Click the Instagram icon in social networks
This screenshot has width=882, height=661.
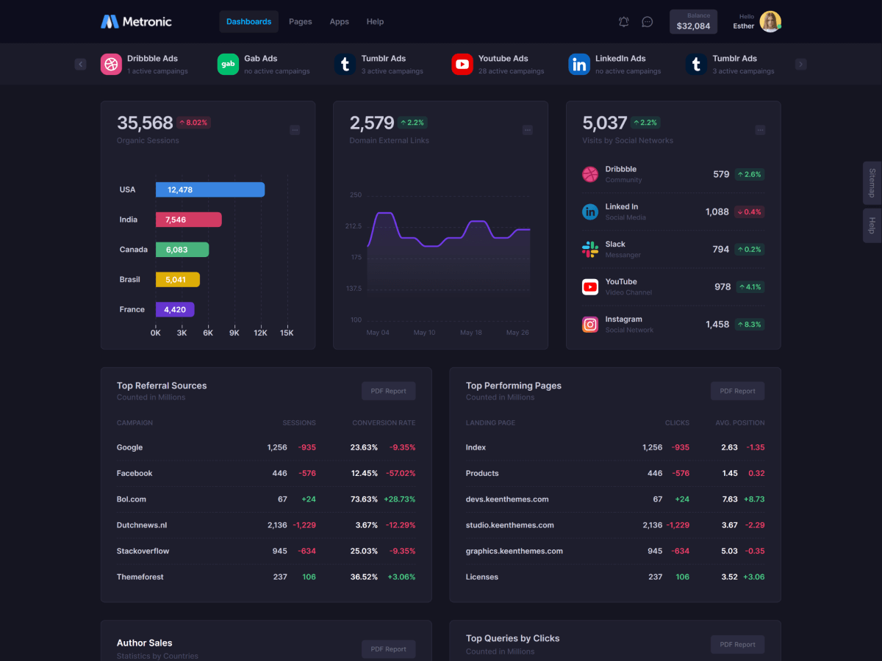click(x=590, y=325)
